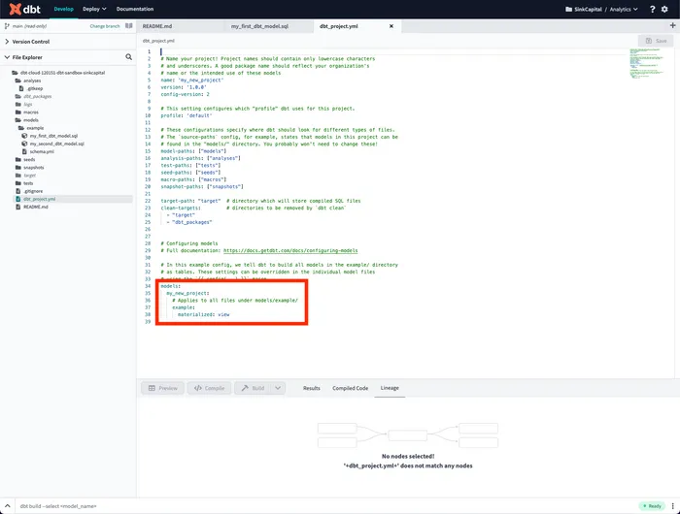Close the dbt_project.yml tab
This screenshot has height=514, width=680.
tap(391, 26)
